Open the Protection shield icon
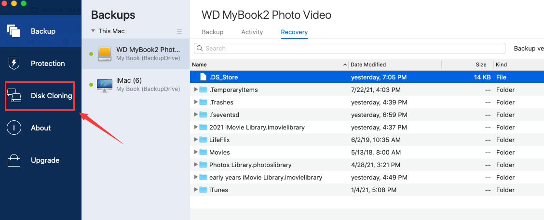The width and height of the screenshot is (544, 220). click(14, 63)
